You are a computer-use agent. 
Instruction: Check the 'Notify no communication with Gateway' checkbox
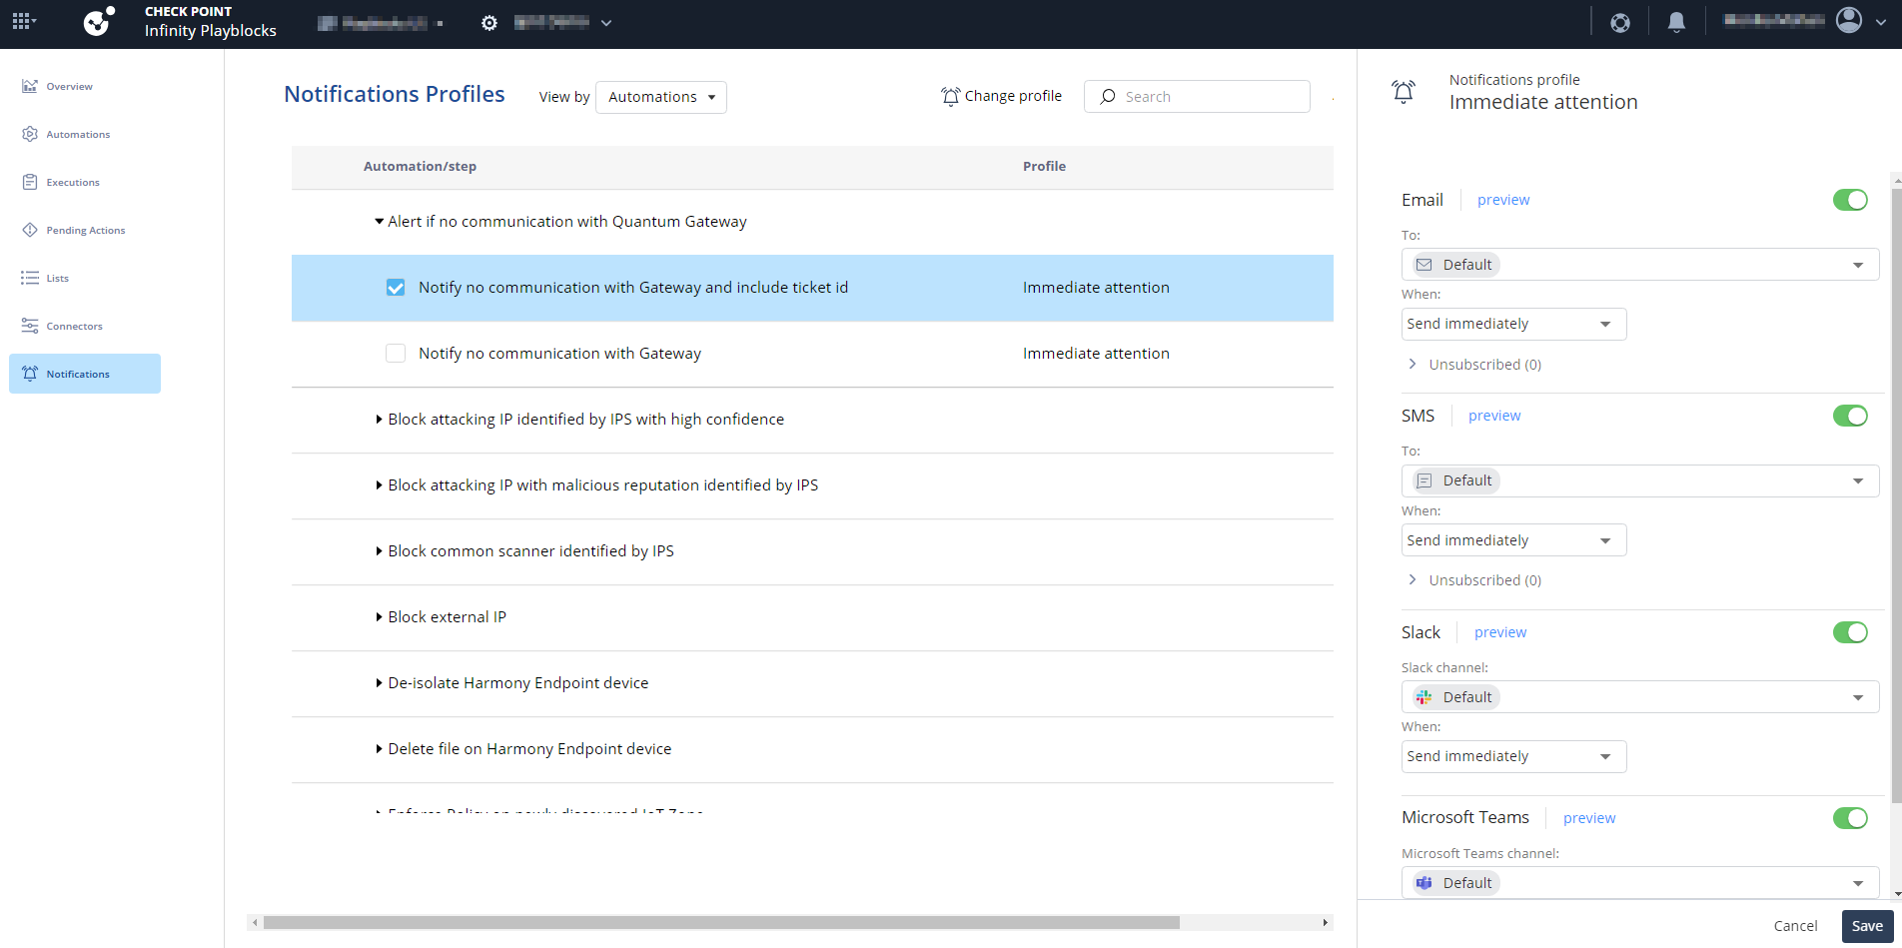pyautogui.click(x=396, y=354)
